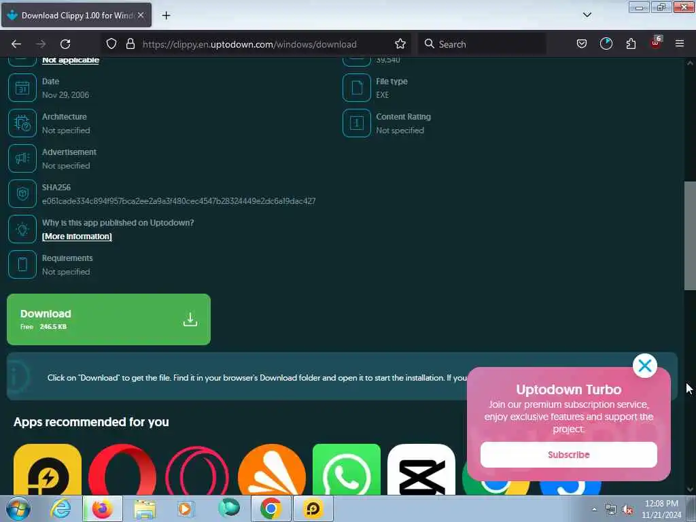Click the Date calendar icon
Screen dimensions: 696x522
(x=22, y=88)
